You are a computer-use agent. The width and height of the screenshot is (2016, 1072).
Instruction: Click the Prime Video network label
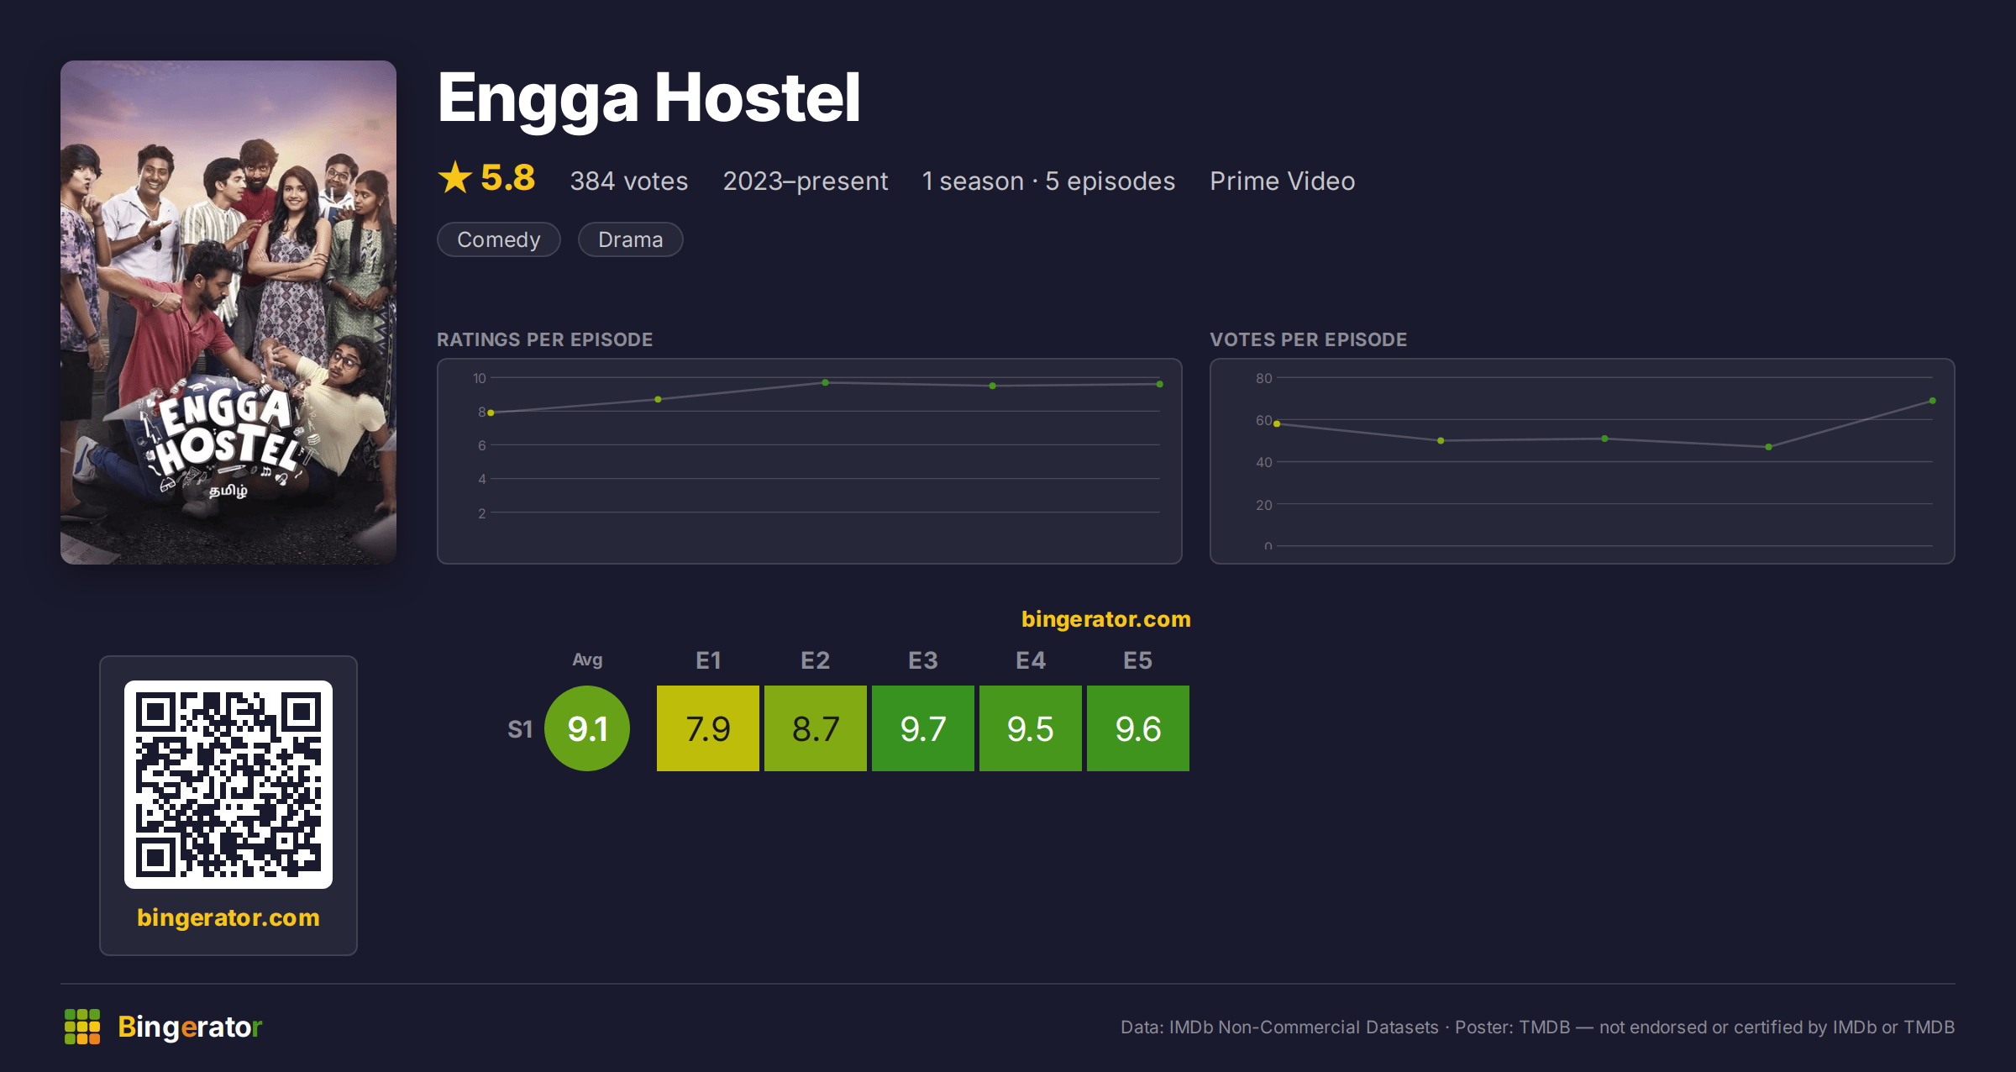1283,181
